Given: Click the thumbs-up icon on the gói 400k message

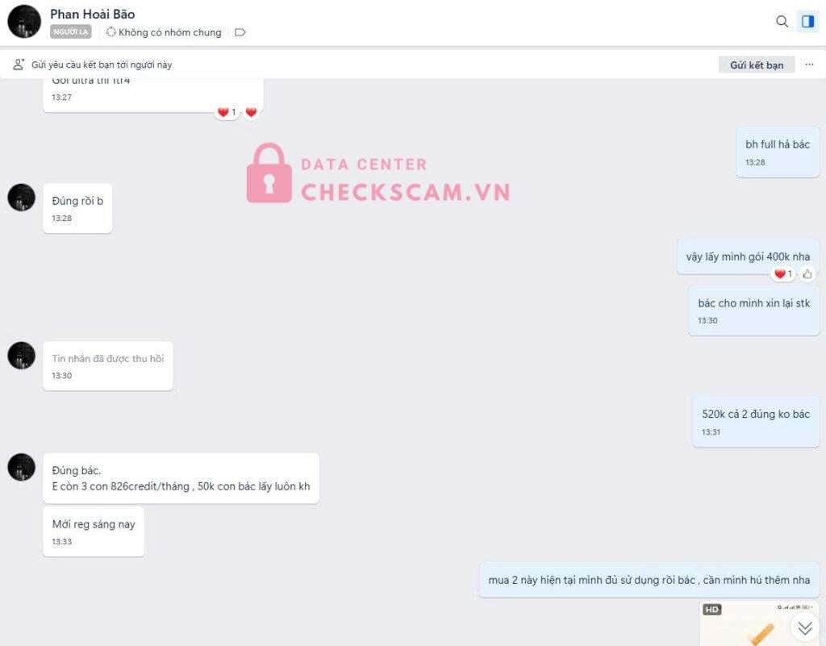Looking at the screenshot, I should tap(807, 273).
